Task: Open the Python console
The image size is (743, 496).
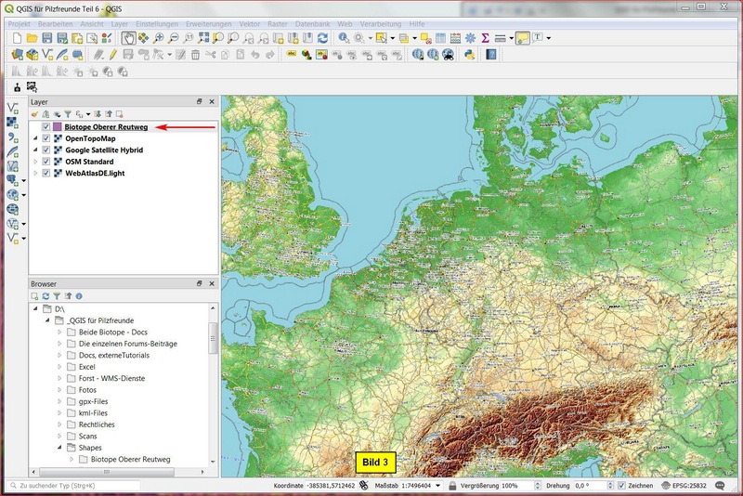Action: click(470, 55)
